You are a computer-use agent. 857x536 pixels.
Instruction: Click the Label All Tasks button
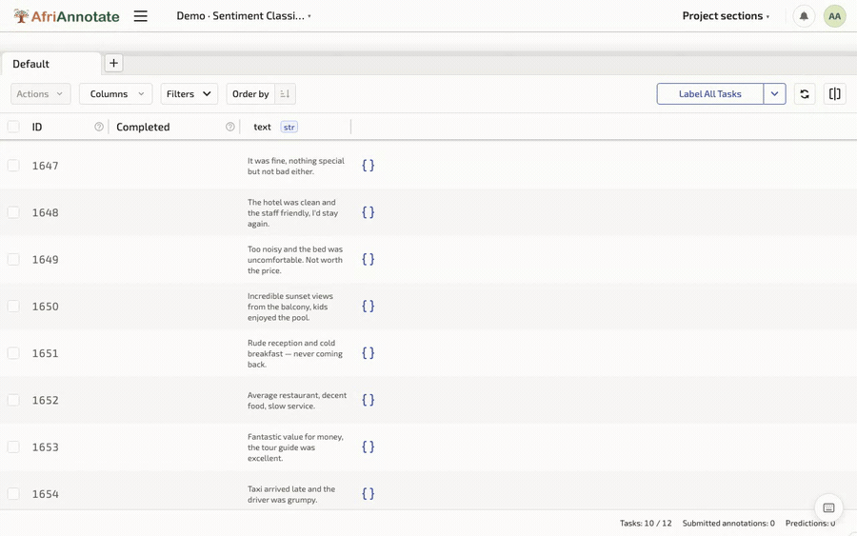tap(710, 94)
